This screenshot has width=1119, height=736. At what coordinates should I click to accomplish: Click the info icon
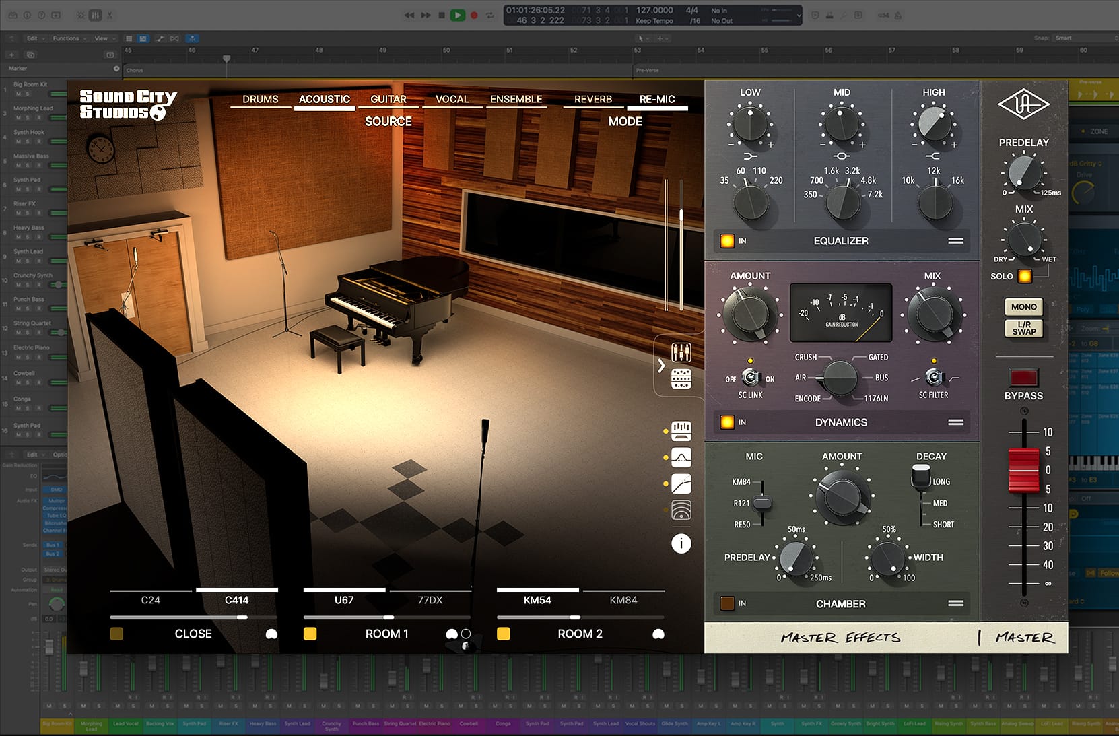(x=681, y=543)
